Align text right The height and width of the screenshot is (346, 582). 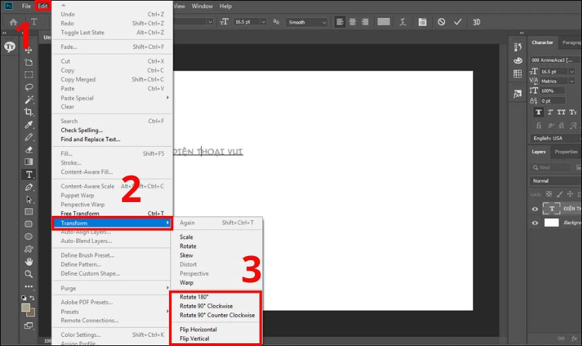click(365, 22)
